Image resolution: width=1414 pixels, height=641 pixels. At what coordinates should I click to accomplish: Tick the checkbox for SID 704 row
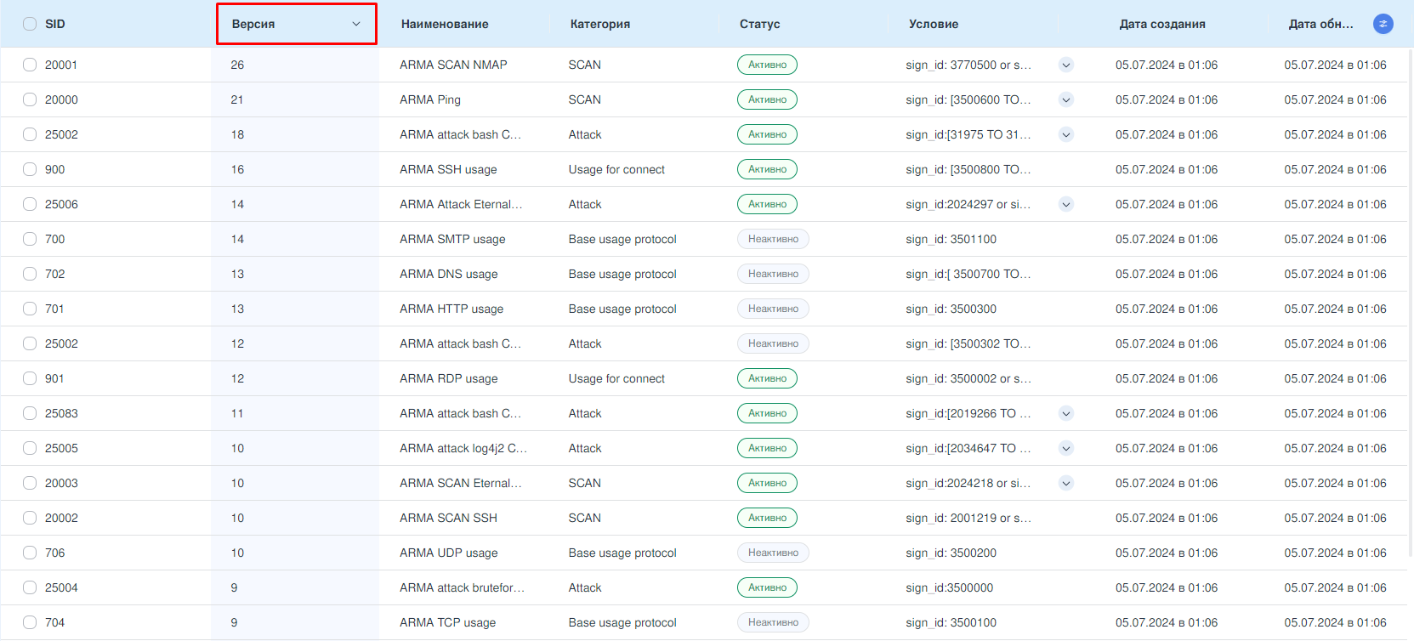click(x=30, y=622)
